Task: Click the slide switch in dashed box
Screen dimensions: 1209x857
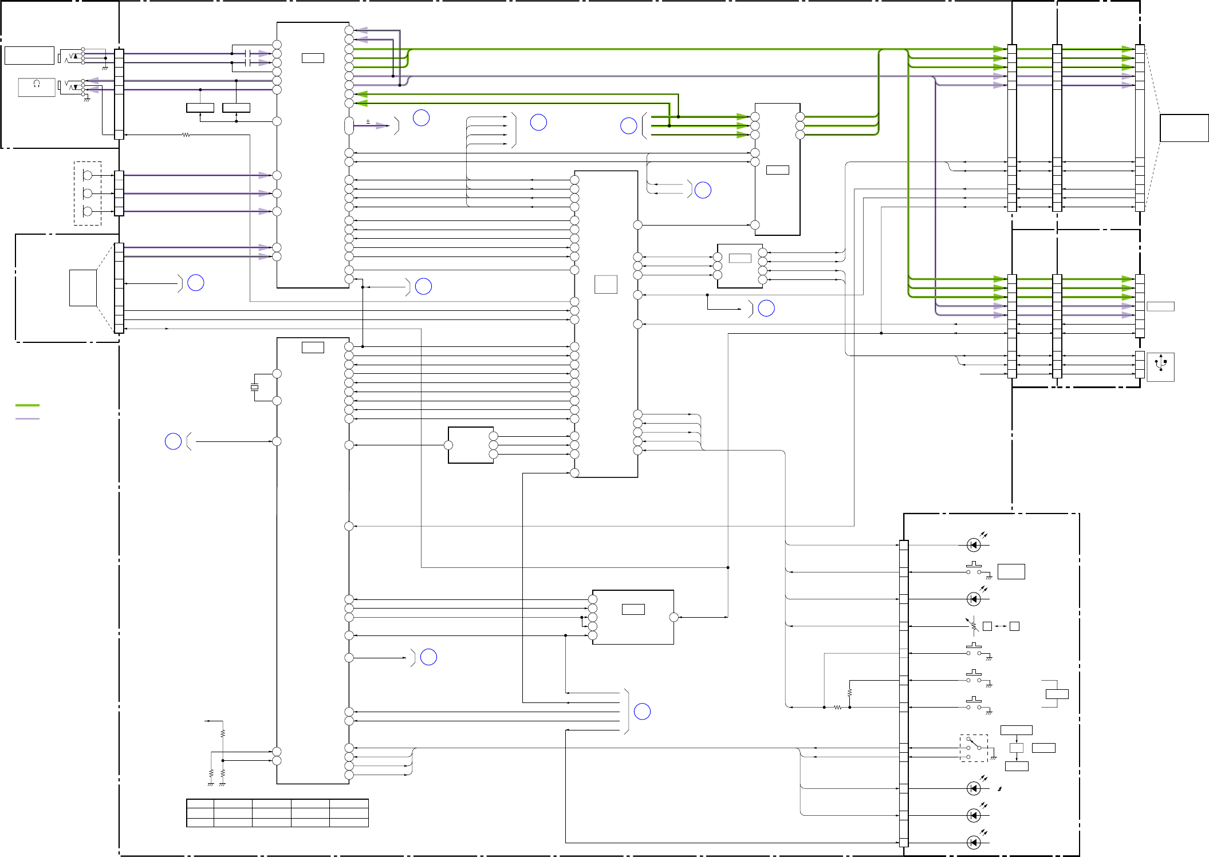Action: 974,748
